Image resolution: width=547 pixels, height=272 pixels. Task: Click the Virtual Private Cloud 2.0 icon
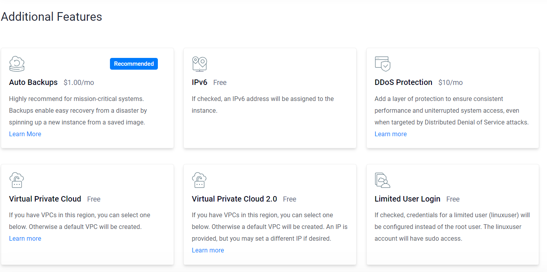pos(199,180)
